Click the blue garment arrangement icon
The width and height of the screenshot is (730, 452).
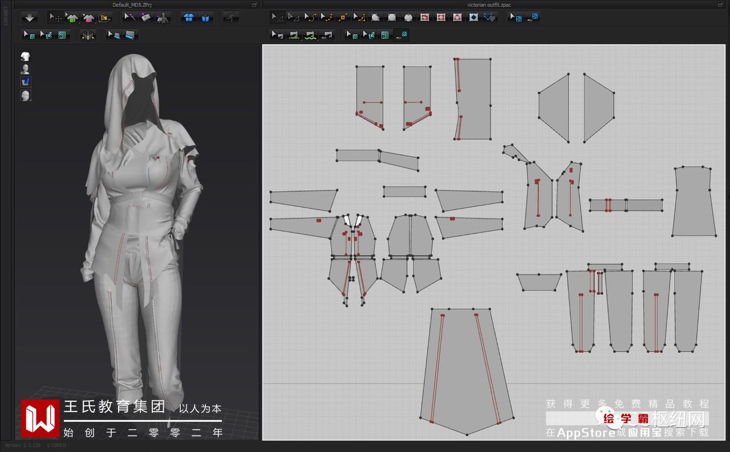tap(189, 18)
